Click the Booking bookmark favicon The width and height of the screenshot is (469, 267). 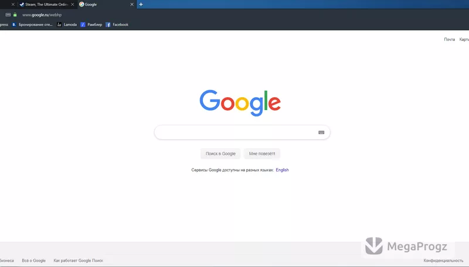pyautogui.click(x=14, y=25)
